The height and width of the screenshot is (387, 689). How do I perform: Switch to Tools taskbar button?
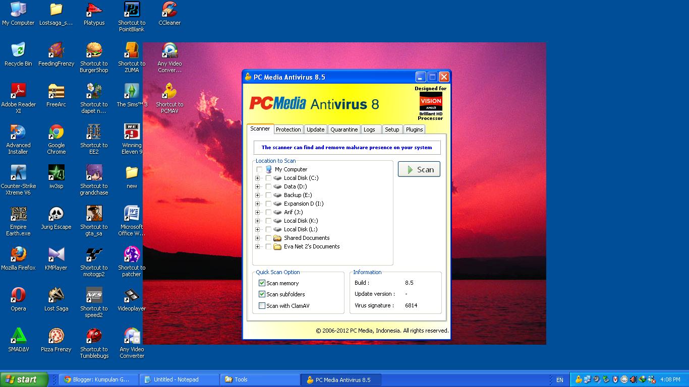click(260, 379)
